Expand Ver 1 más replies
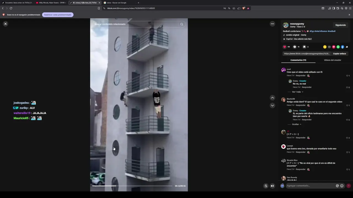This screenshot has width=353, height=198. click(298, 92)
